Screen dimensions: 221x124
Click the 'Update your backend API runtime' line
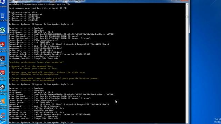pos(47,72)
